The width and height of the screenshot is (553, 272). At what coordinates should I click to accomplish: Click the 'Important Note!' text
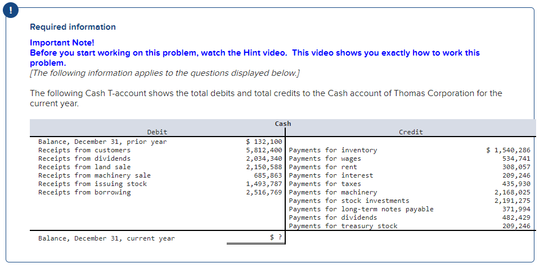(62, 43)
